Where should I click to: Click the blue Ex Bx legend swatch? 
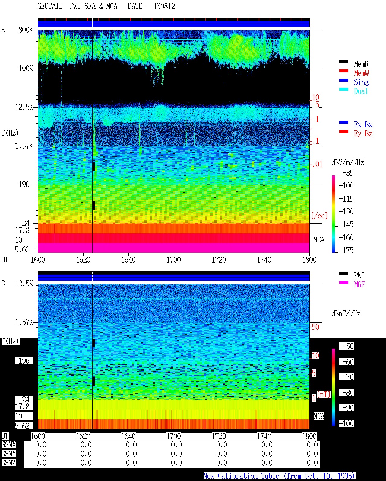click(344, 122)
